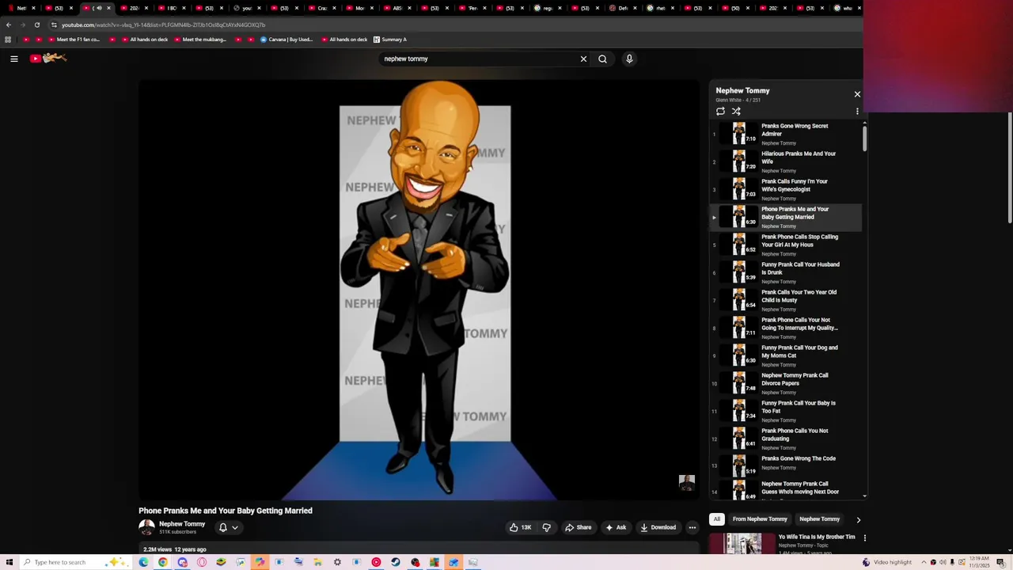1013x570 pixels.
Task: Click the channel watermark in video corner
Action: 687,483
